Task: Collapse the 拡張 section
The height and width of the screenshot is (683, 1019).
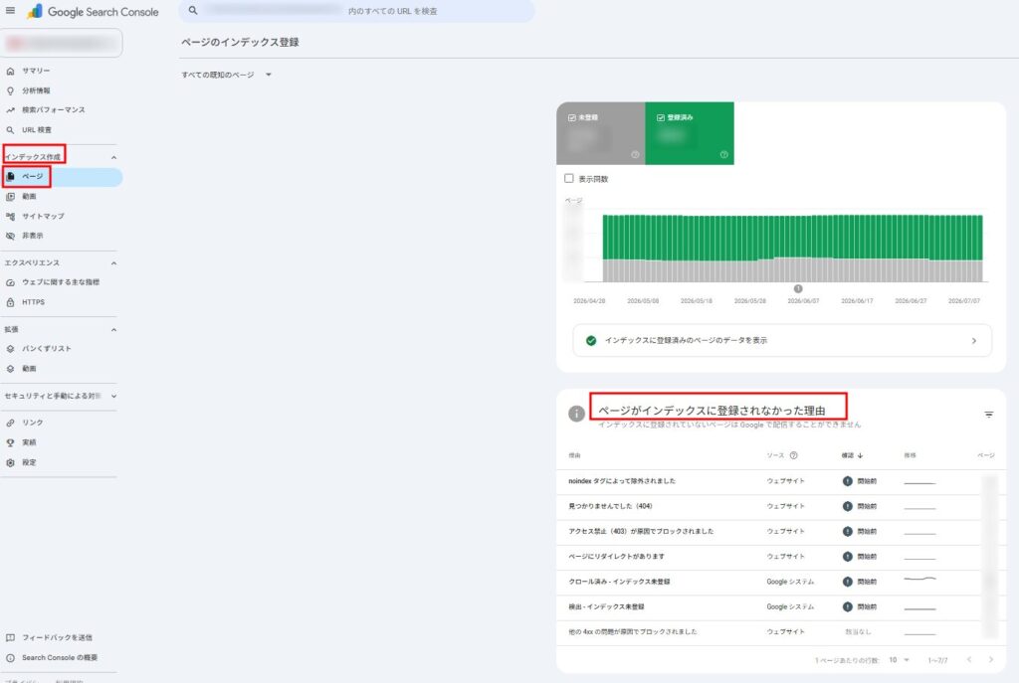Action: (x=113, y=330)
